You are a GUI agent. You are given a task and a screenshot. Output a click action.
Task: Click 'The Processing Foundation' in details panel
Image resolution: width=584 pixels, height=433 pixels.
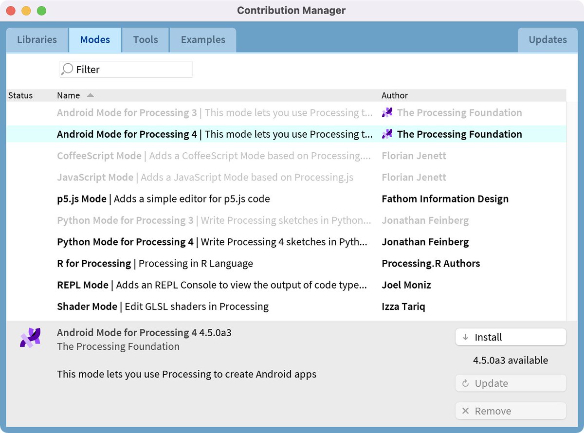(118, 346)
